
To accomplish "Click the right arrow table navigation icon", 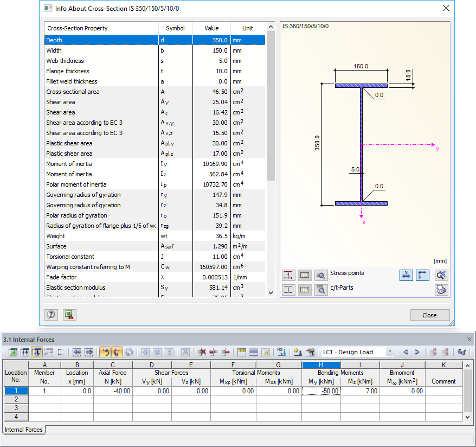I will (89, 352).
